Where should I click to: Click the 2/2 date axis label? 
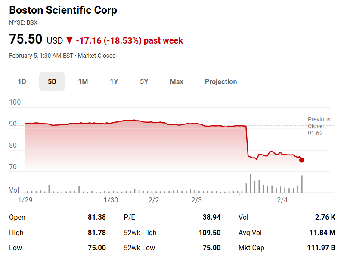point(154,200)
